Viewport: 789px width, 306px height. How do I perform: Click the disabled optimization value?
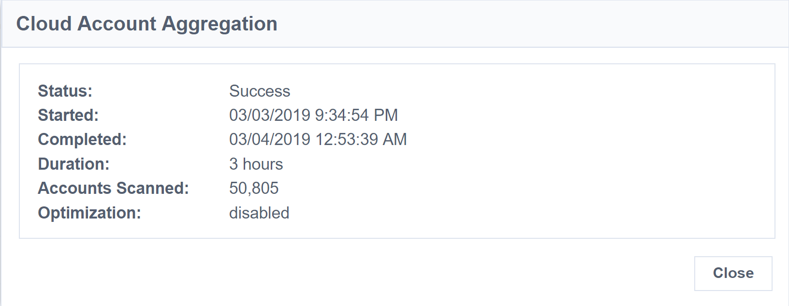pos(259,213)
